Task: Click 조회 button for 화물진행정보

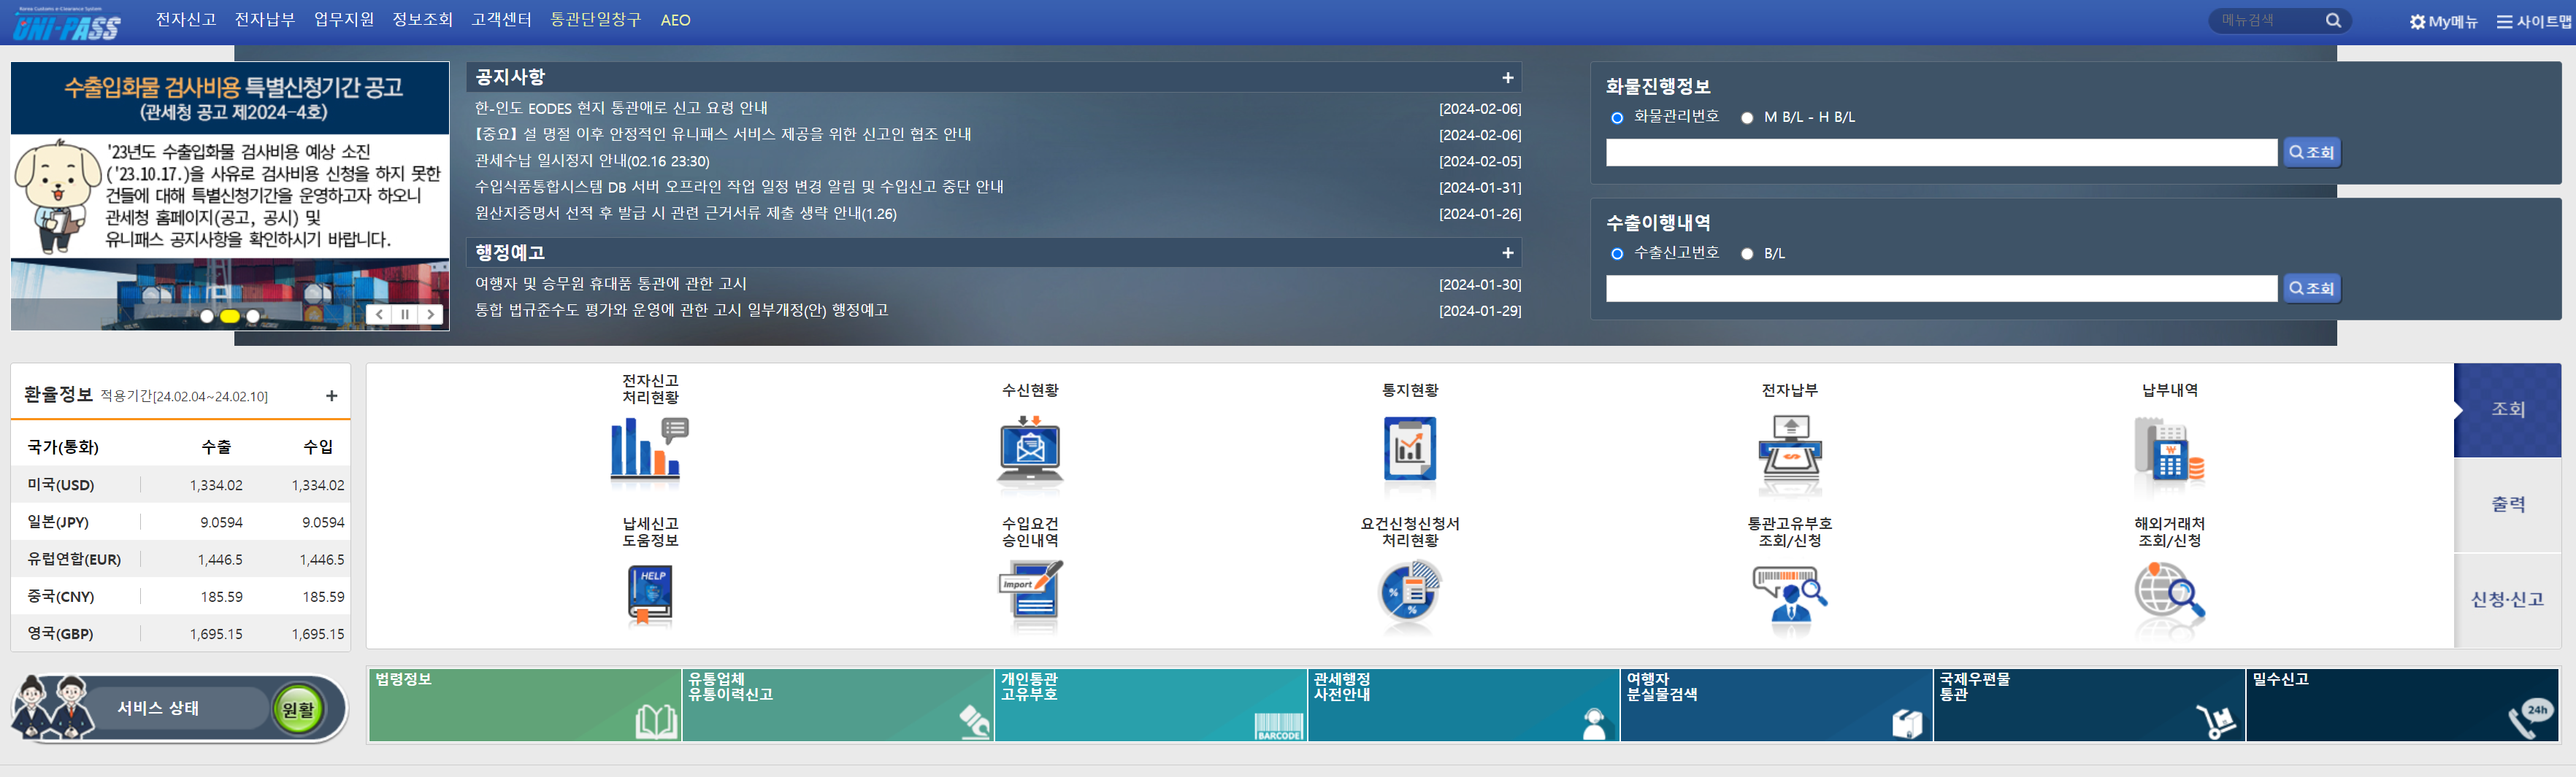Action: [2312, 152]
